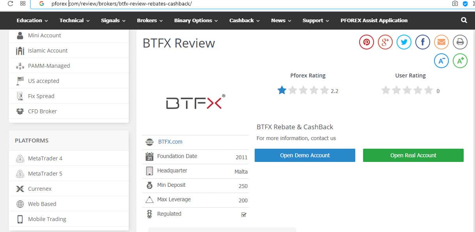Open MetaTrader 4 platform link
The width and height of the screenshot is (475, 232).
(45, 158)
